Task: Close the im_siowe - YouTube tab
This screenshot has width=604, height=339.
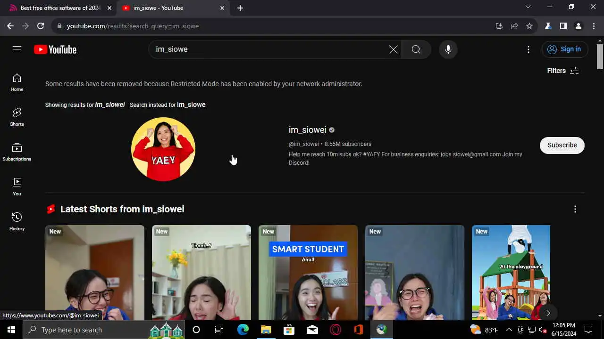Action: tap(222, 8)
